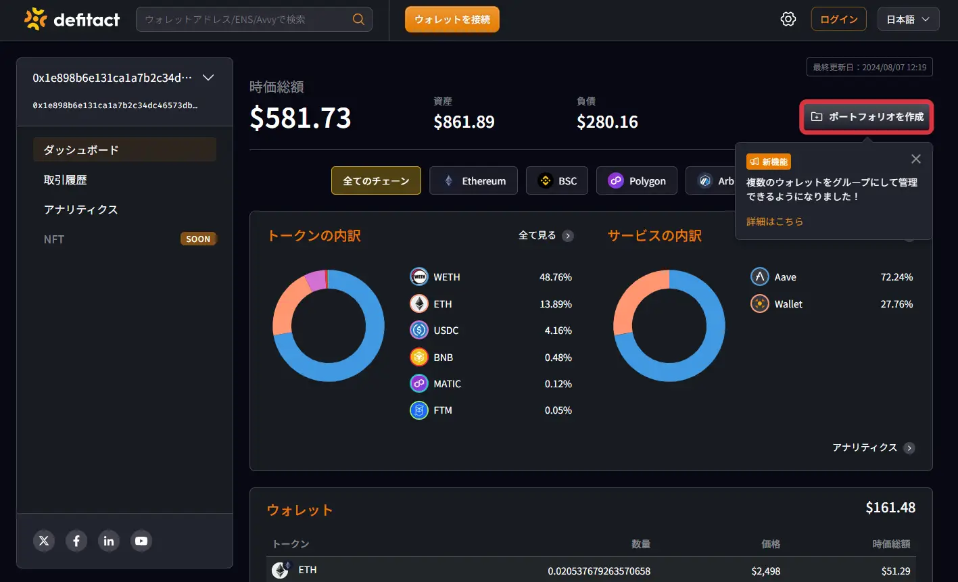Viewport: 958px width, 582px height.
Task: Click the ウォレットを接続 button
Action: (452, 20)
